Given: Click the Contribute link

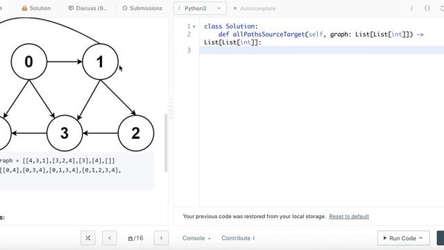Looking at the screenshot, I should click(x=238, y=238).
